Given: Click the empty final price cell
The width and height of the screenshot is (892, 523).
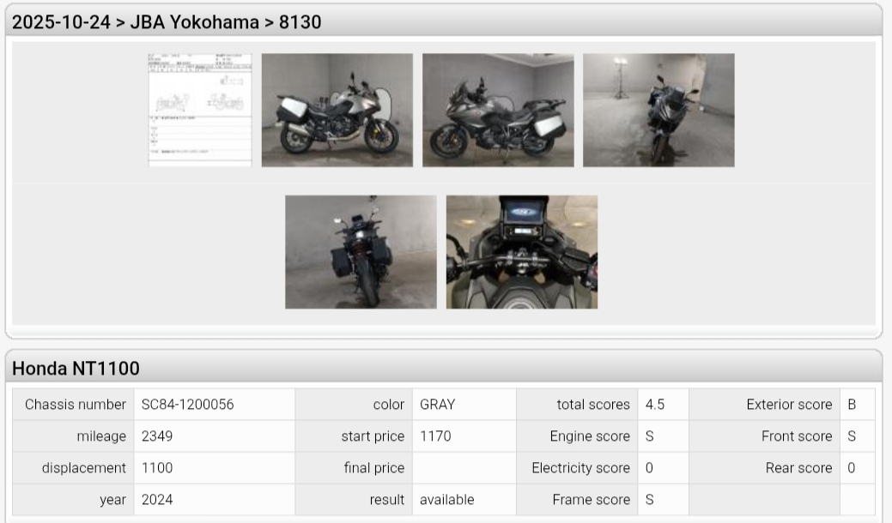Looking at the screenshot, I should [464, 468].
